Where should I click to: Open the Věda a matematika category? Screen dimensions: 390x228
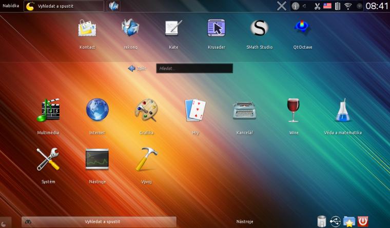click(x=343, y=110)
